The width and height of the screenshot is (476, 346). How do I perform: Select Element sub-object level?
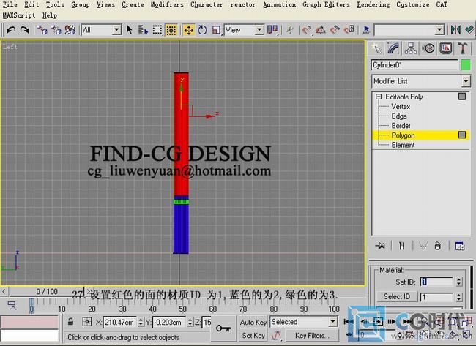(x=403, y=145)
